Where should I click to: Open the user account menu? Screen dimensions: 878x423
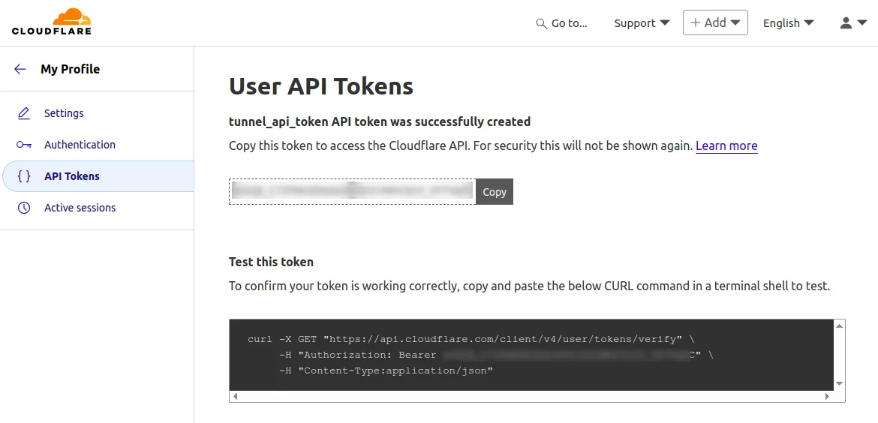(x=853, y=22)
